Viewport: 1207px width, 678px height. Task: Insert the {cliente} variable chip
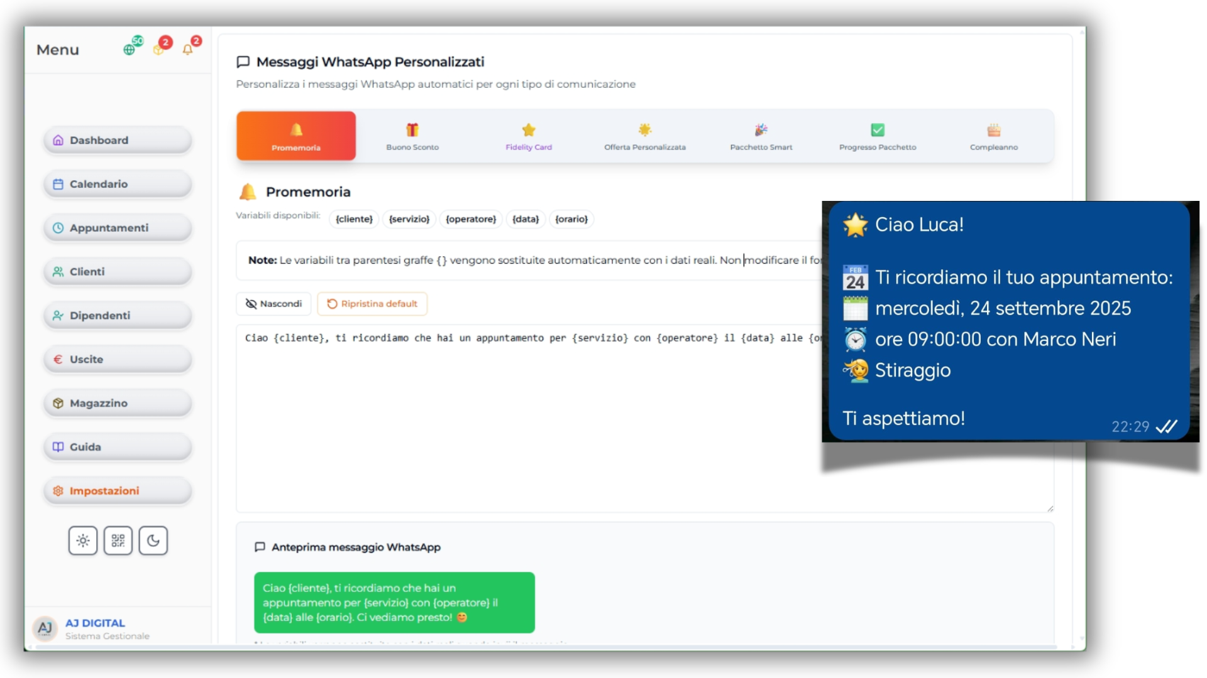[x=354, y=219]
